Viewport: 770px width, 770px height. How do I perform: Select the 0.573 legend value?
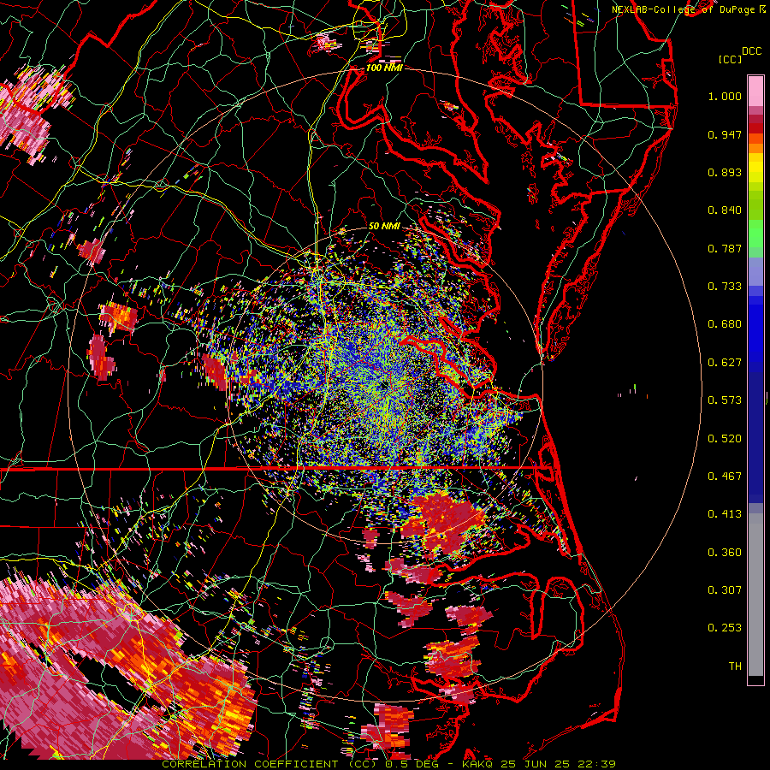tap(725, 400)
